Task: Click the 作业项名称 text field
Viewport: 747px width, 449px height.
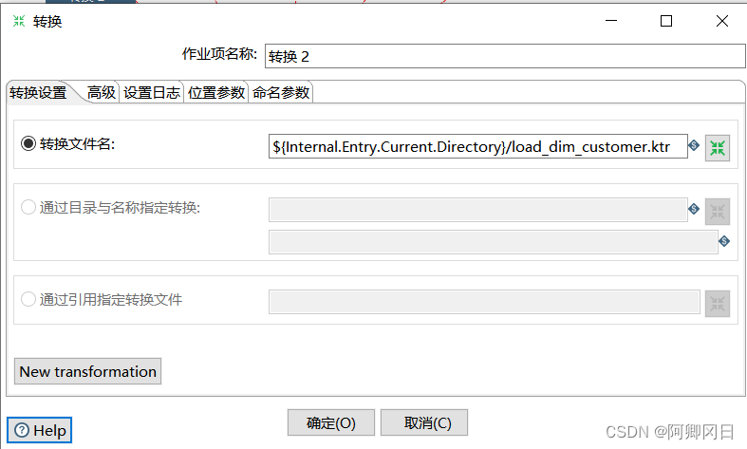Action: tap(498, 56)
